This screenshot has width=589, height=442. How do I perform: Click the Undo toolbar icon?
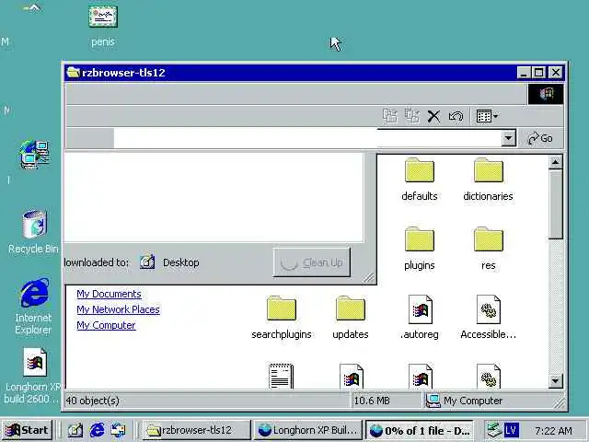pyautogui.click(x=456, y=117)
